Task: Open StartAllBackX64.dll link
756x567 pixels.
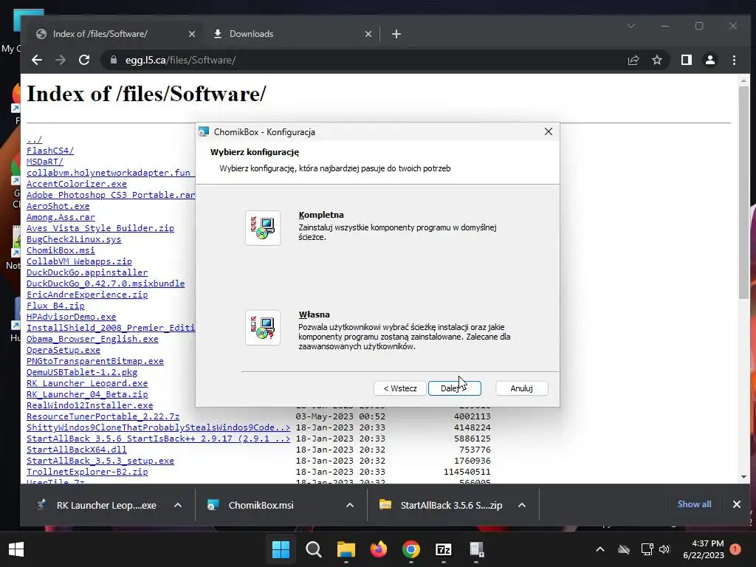Action: click(77, 450)
